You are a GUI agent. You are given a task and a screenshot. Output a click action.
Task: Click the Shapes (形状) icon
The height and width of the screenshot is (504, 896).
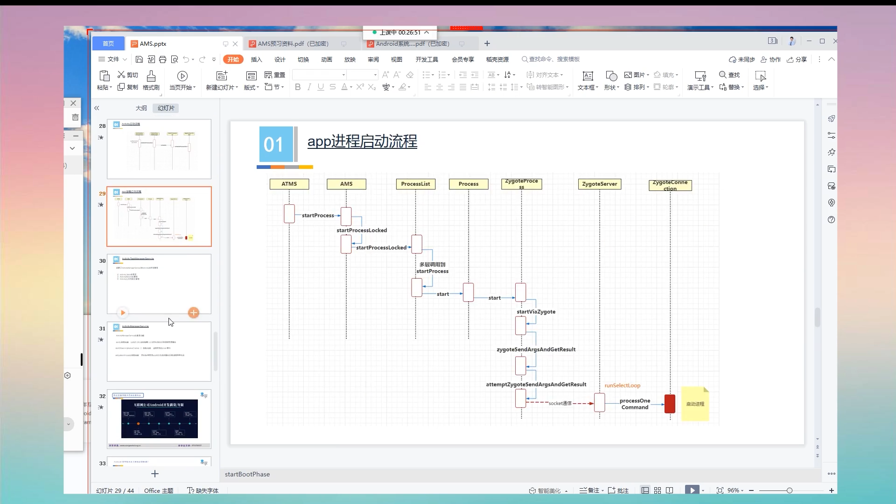(x=611, y=76)
